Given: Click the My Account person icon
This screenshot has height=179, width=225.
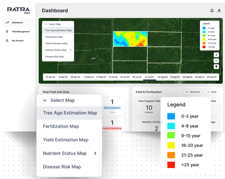Looking at the screenshot, I should pyautogui.click(x=7, y=41).
